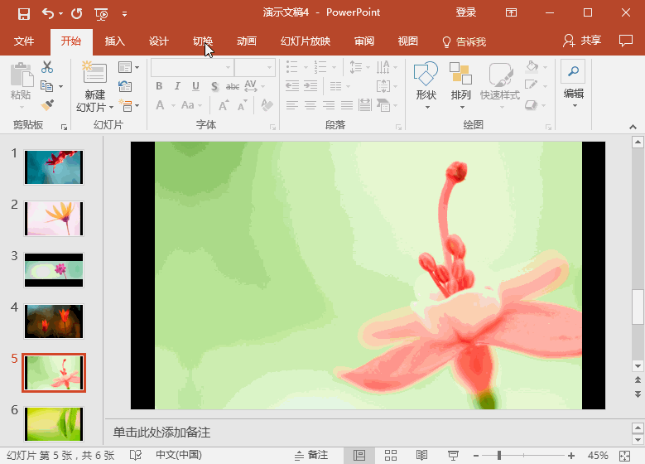Select slide 6 thumbnail
The image size is (645, 464).
click(x=54, y=423)
